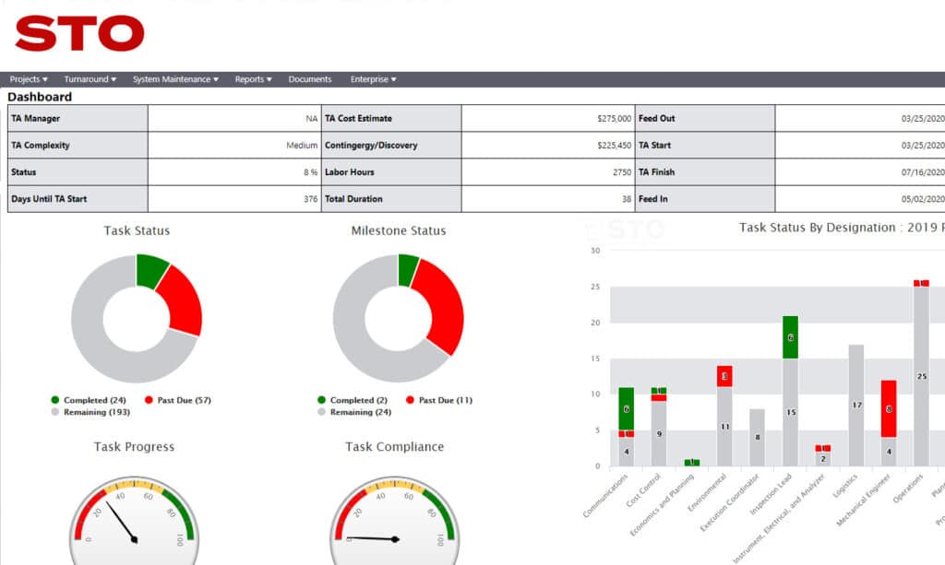
Task: Click gray Remaining (193) legend marker
Action: tap(55, 412)
